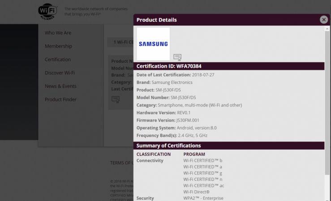Viewport: 331px width, 201px height.
Task: Open certificate icon beside Samsung logo
Action: 177,57
